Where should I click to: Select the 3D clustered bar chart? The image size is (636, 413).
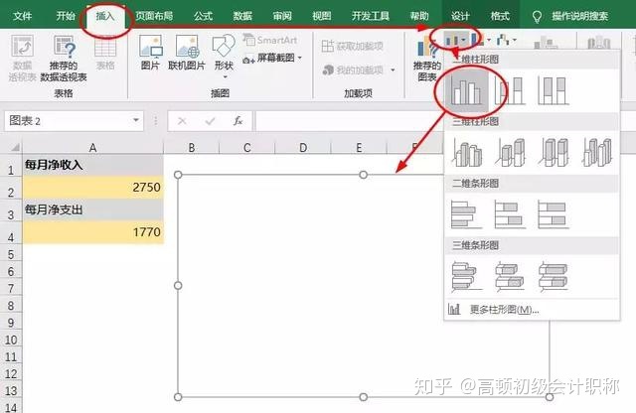[466, 276]
